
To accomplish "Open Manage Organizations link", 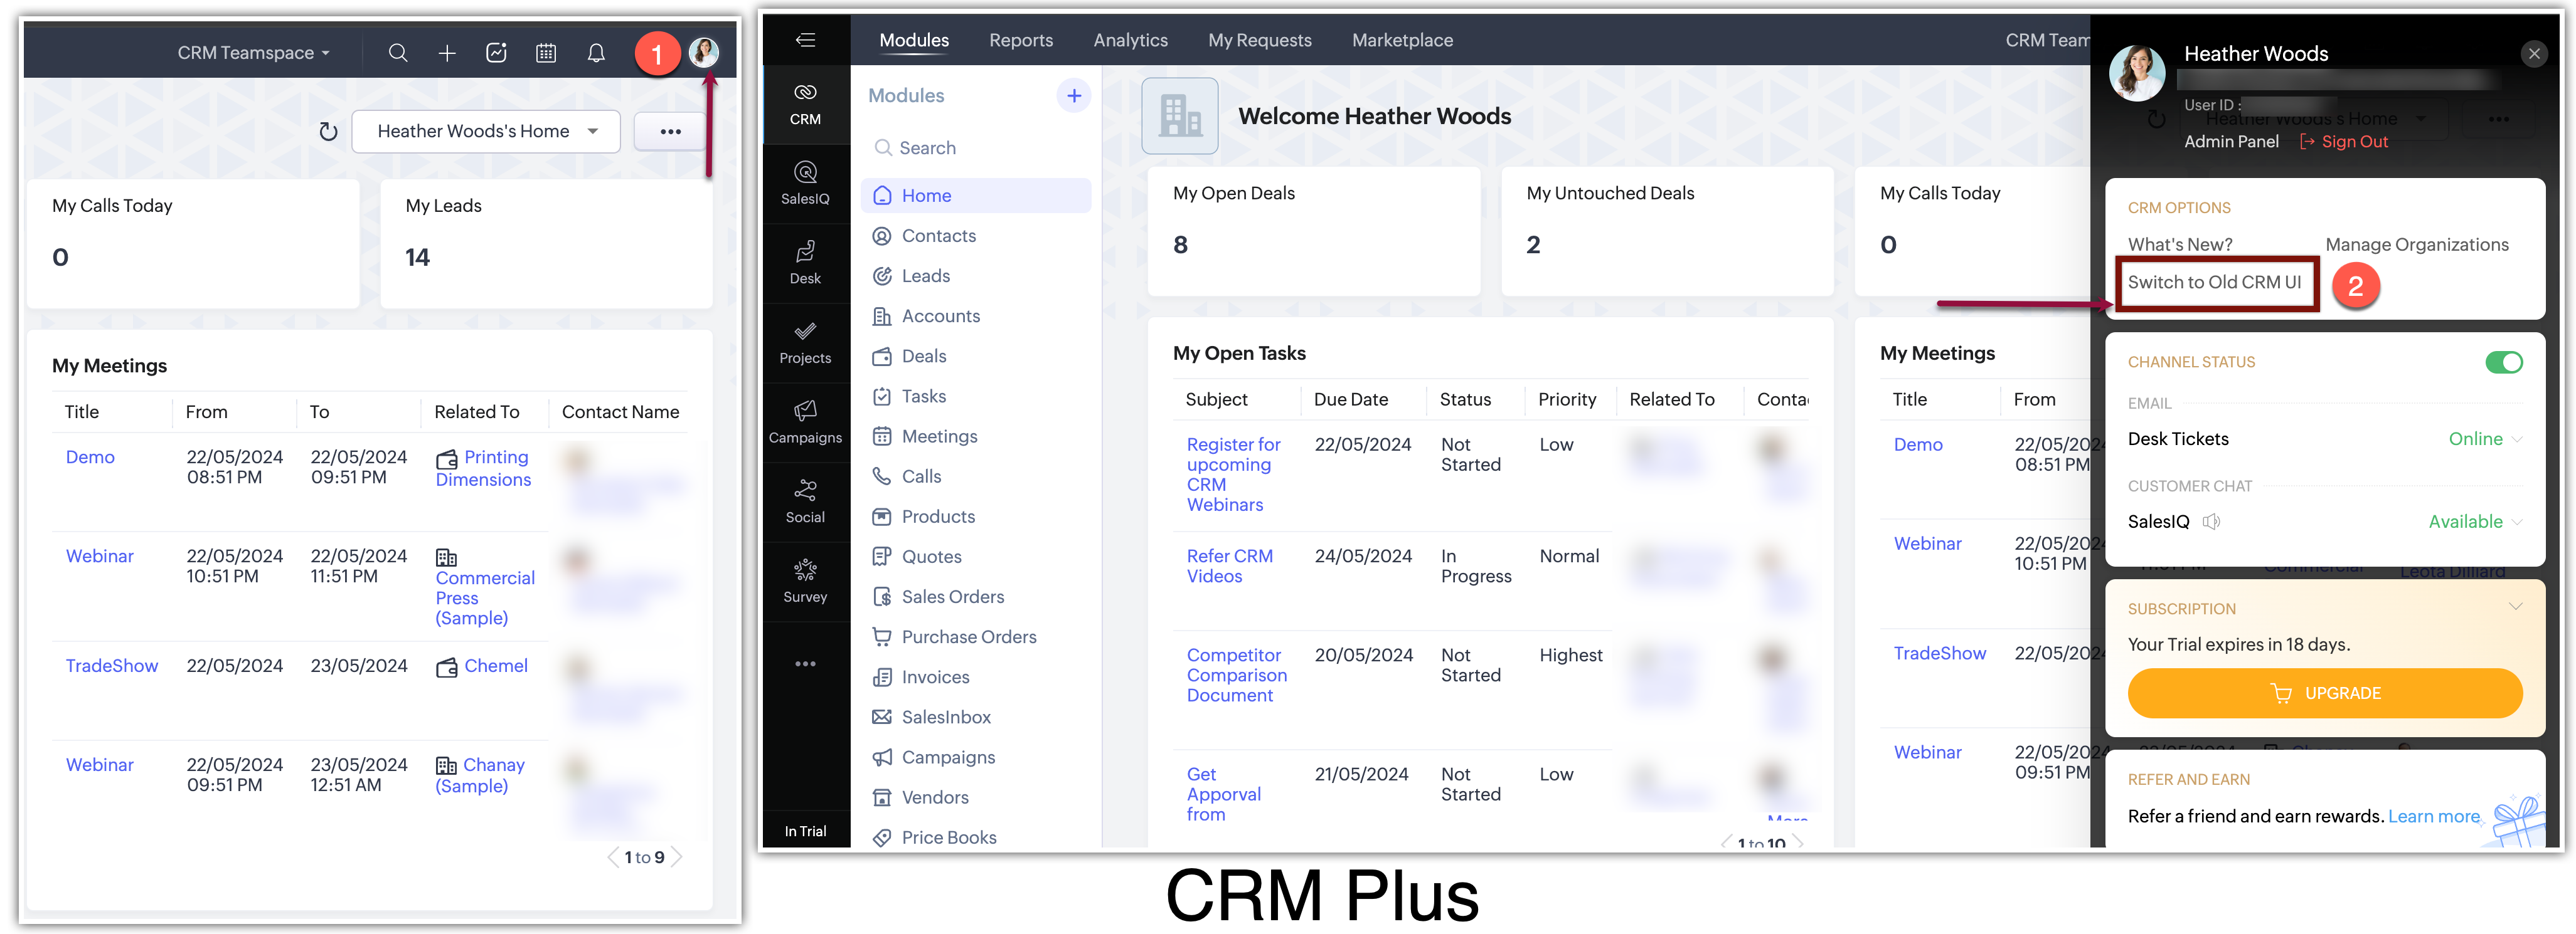I will 2416,244.
